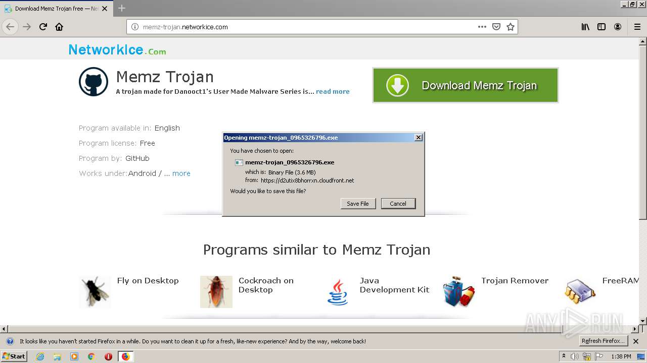Click the horizontal scrollbar left arrow

coord(4,329)
